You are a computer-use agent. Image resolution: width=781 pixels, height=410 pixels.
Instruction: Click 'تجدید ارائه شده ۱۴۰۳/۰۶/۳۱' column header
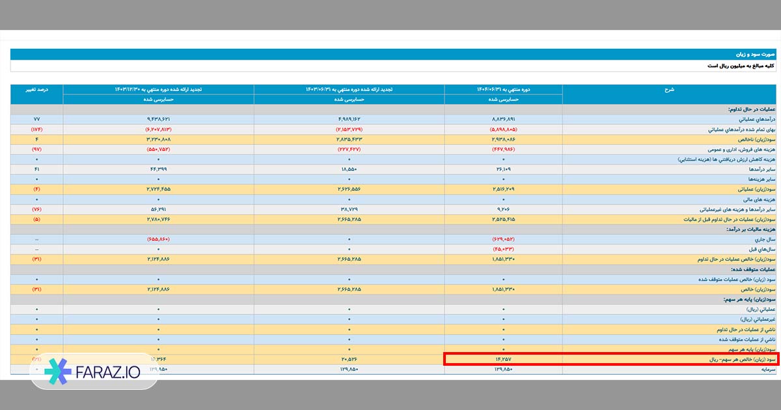tap(349, 89)
